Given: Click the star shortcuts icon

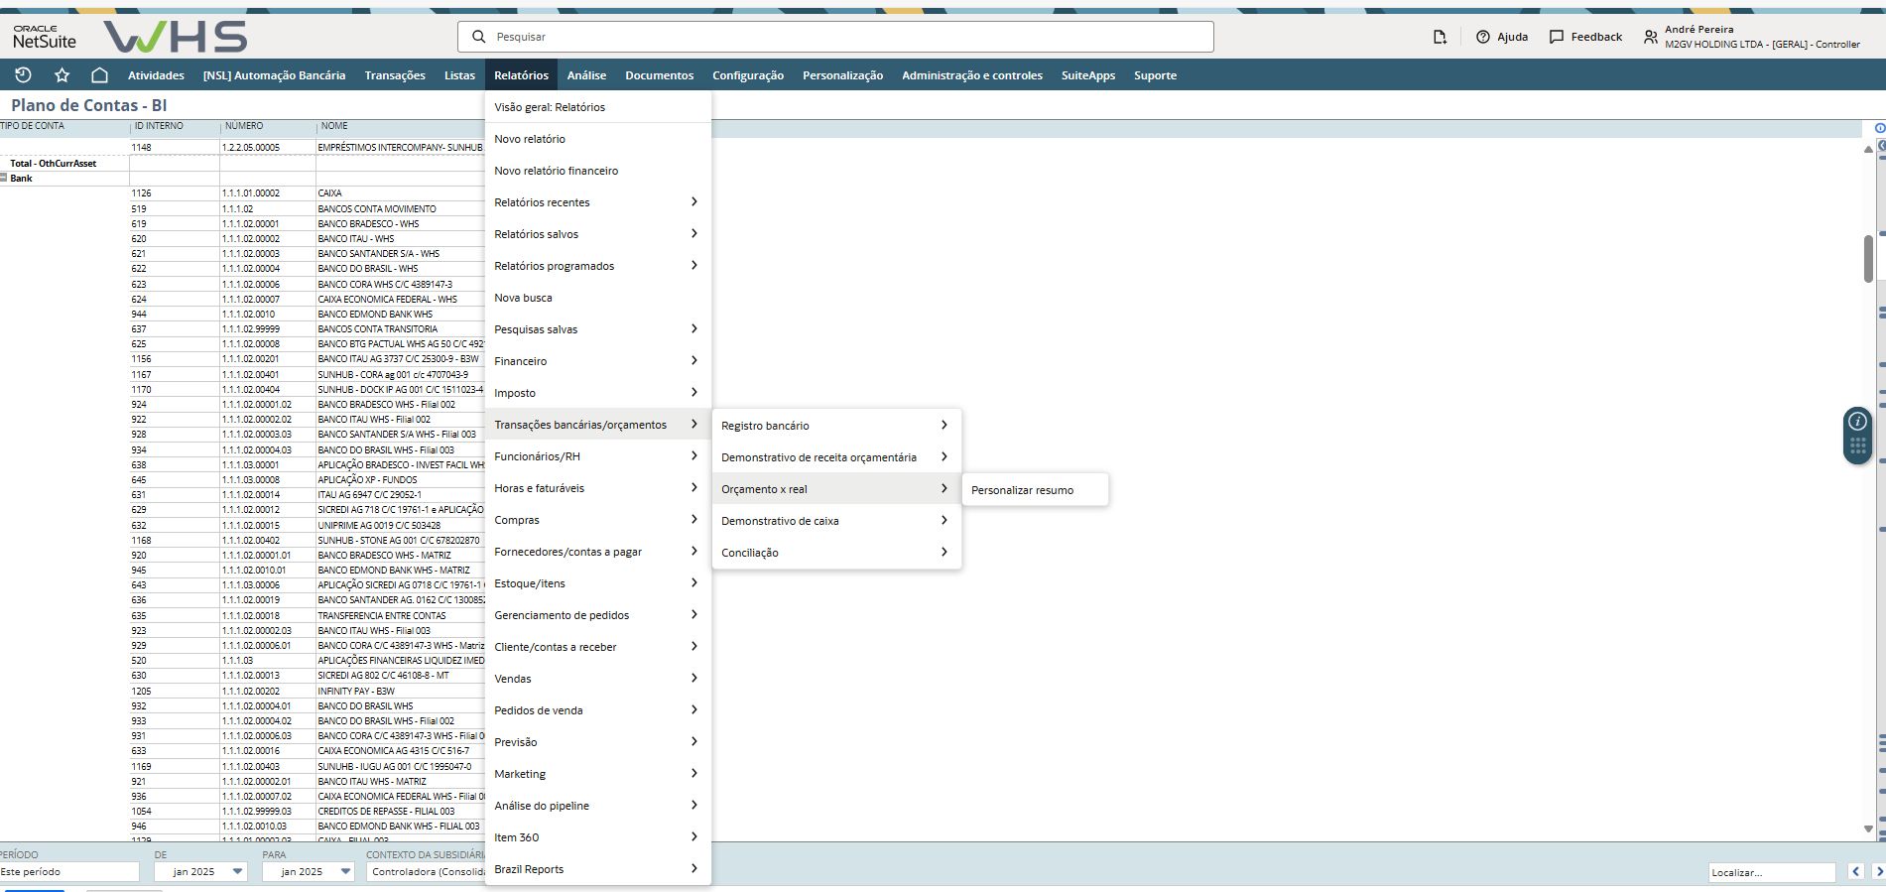Looking at the screenshot, I should point(62,75).
